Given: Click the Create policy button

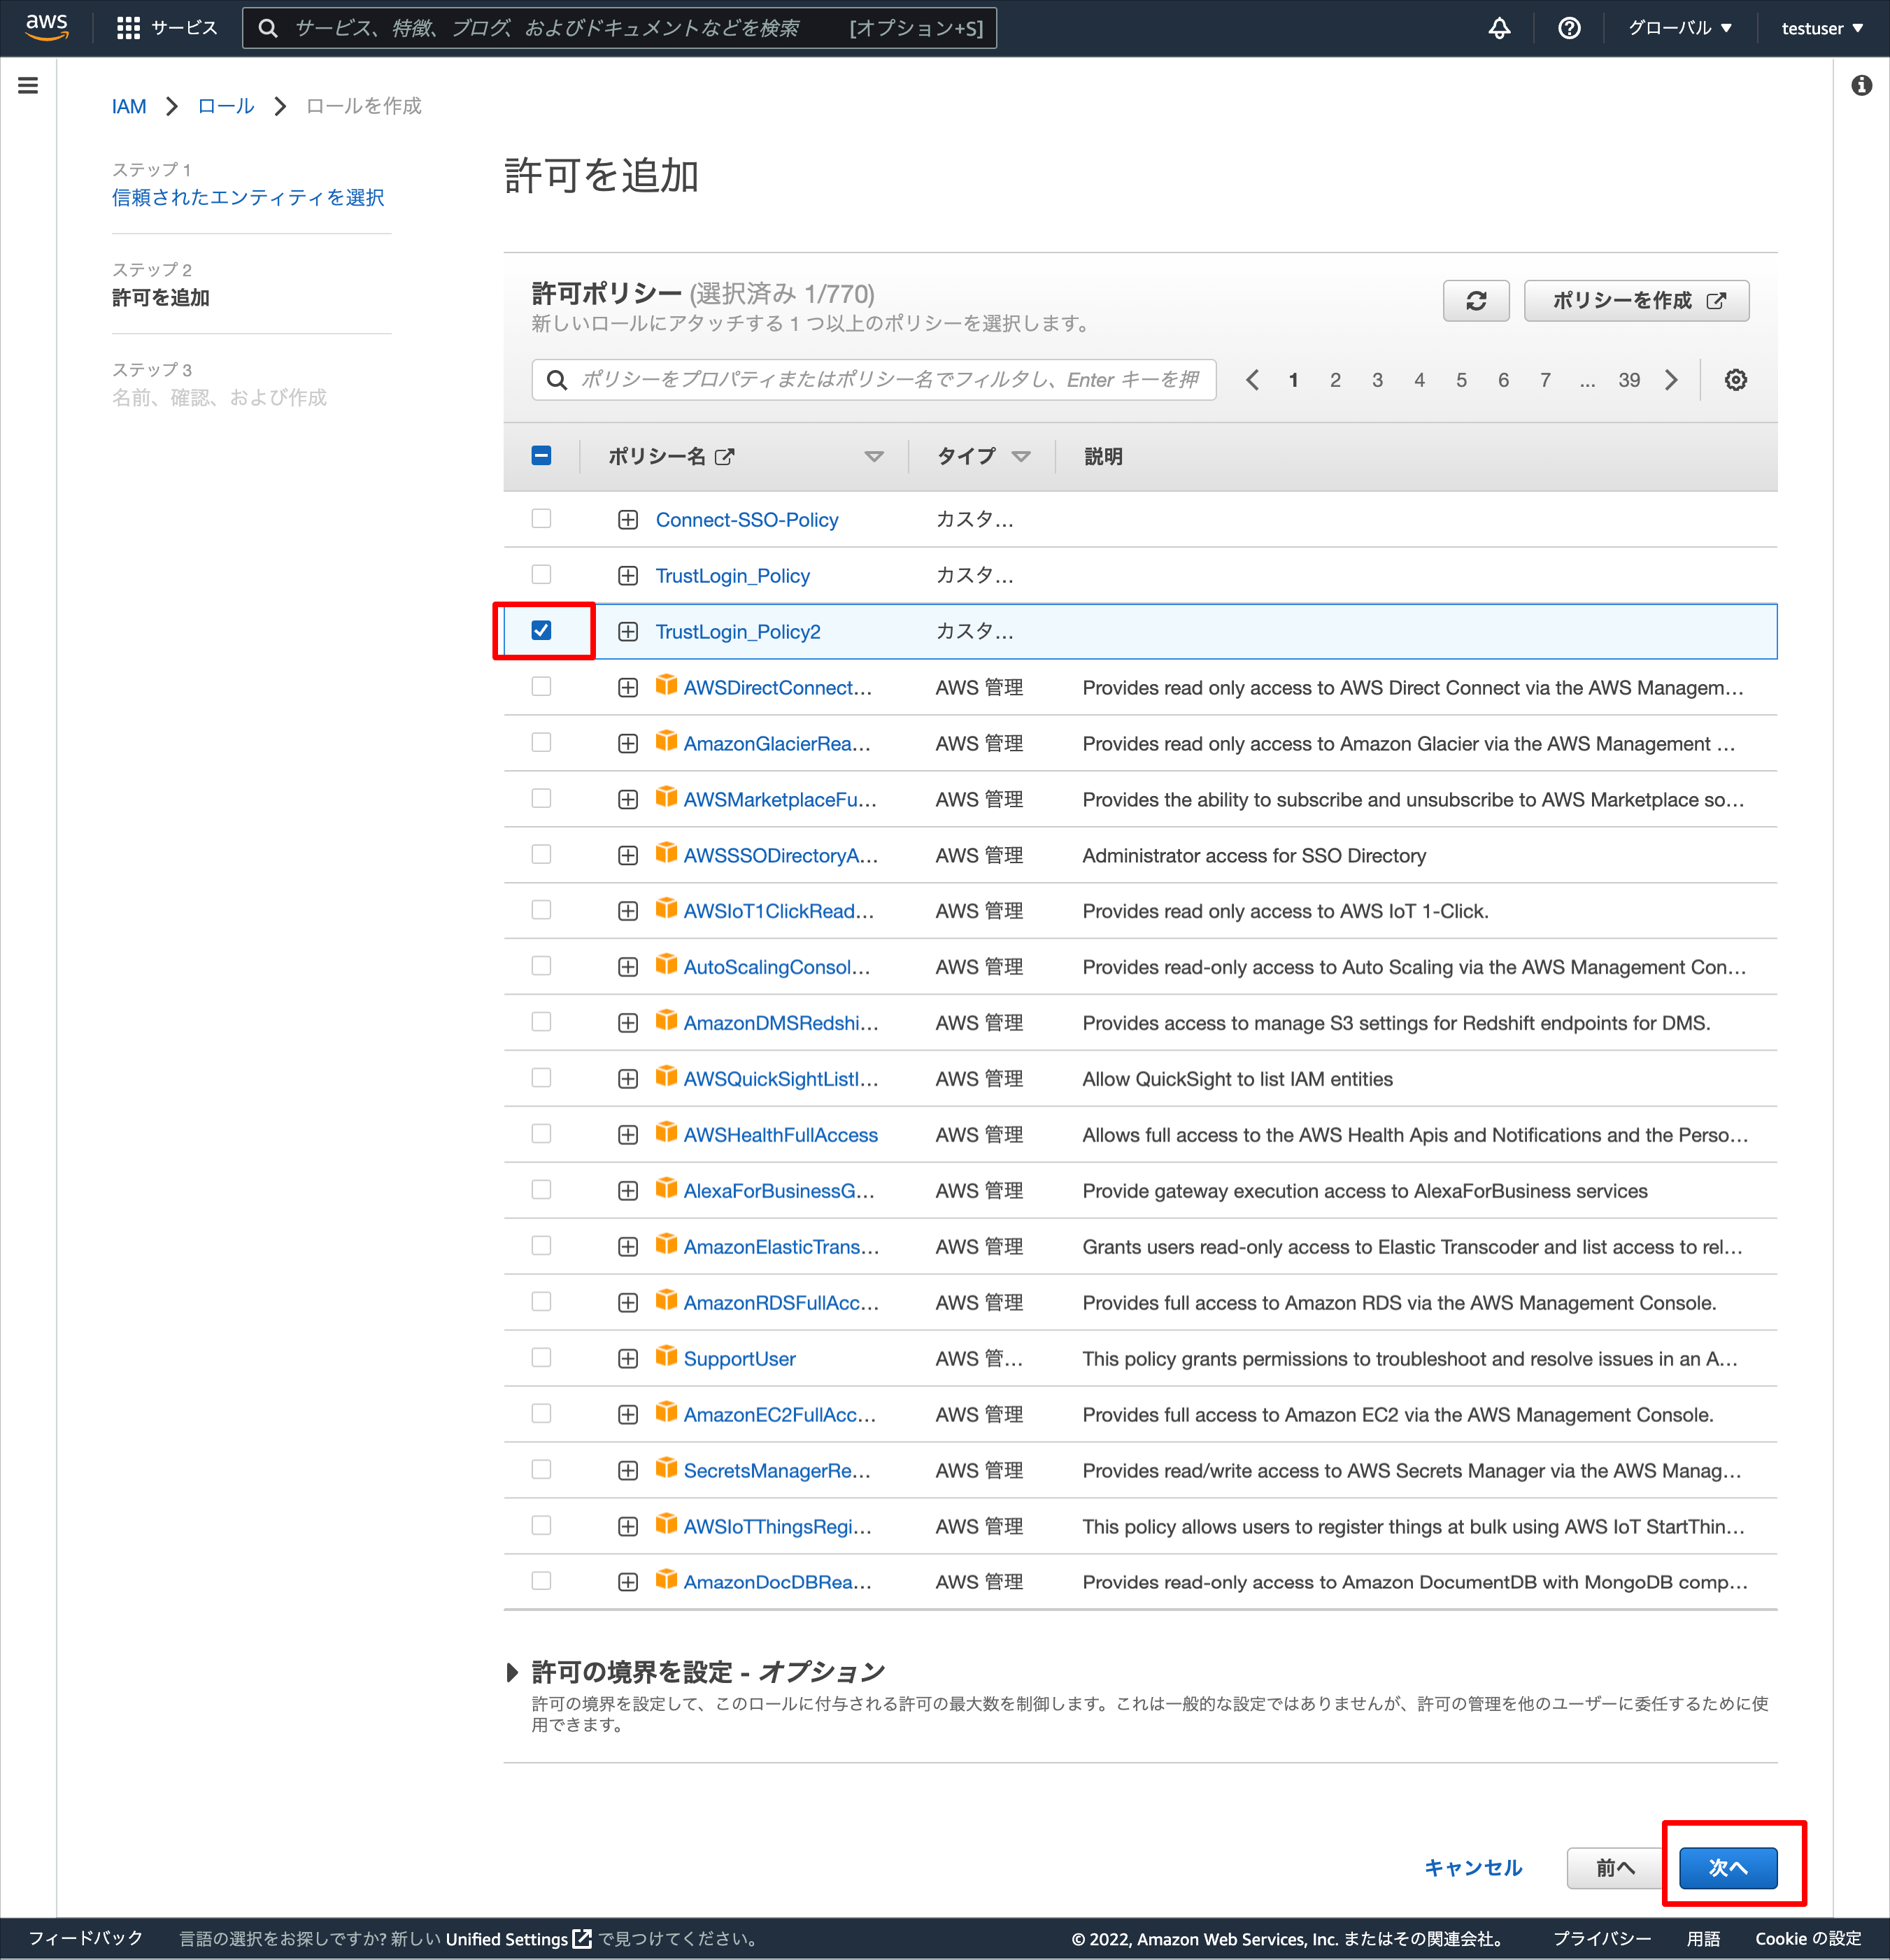Looking at the screenshot, I should point(1636,301).
